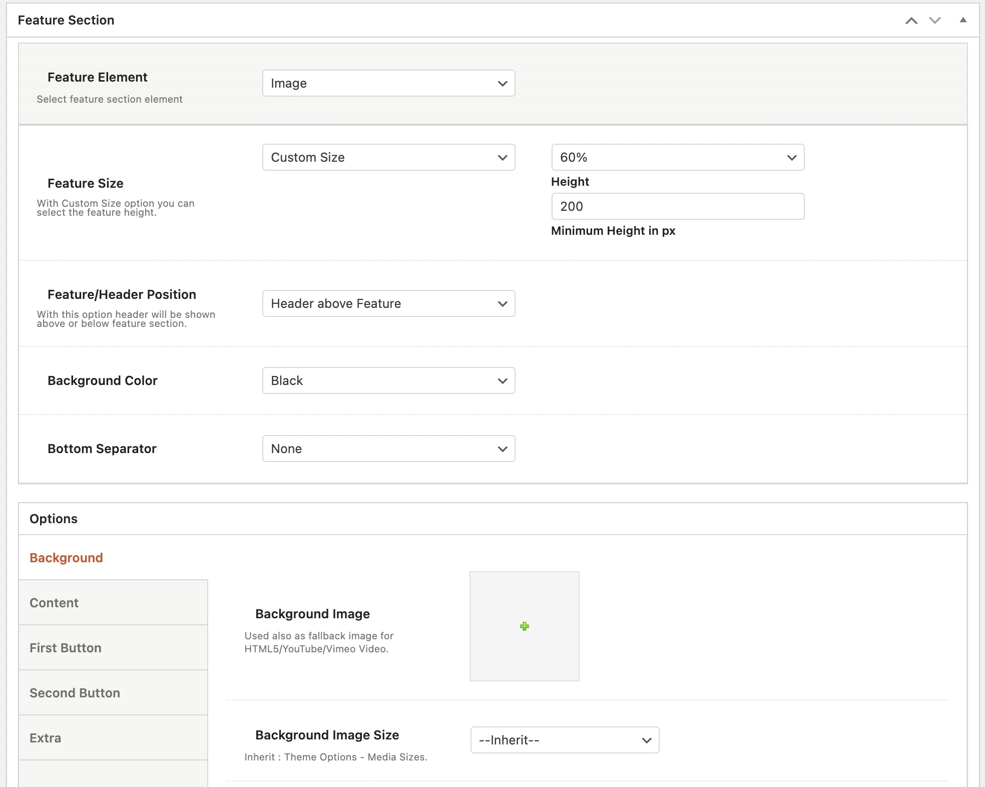Open the Custom Size dropdown
This screenshot has height=787, width=985.
(x=388, y=157)
